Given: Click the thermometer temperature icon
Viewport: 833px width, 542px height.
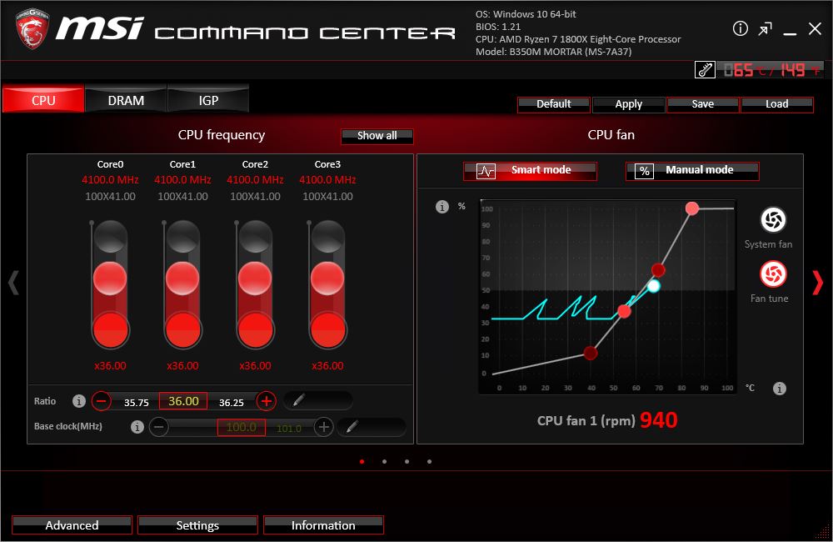Looking at the screenshot, I should point(705,70).
